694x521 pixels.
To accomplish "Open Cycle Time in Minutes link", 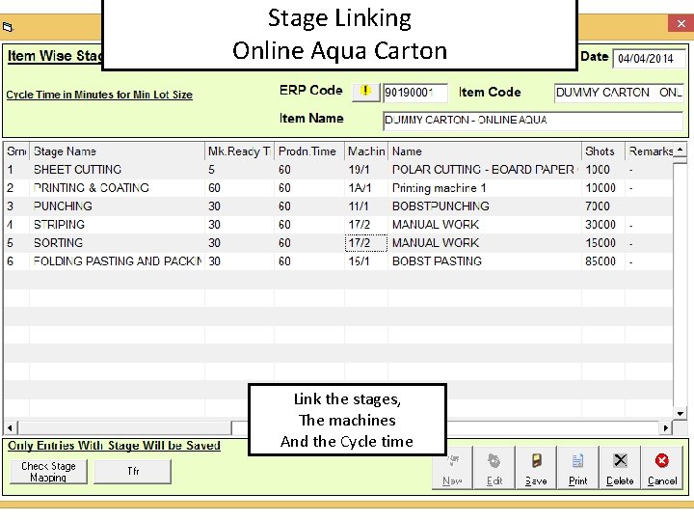I will (99, 95).
